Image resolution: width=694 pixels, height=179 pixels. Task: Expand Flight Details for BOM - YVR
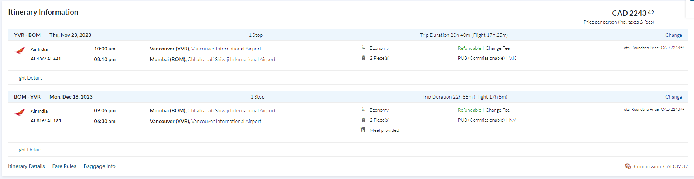[28, 150]
